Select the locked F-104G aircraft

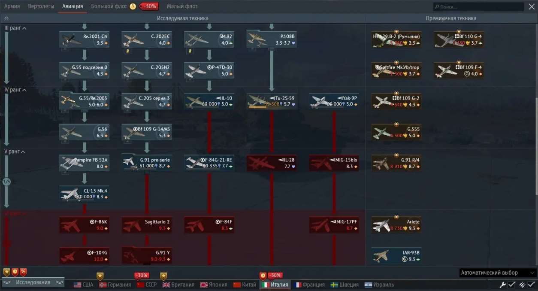coord(85,256)
